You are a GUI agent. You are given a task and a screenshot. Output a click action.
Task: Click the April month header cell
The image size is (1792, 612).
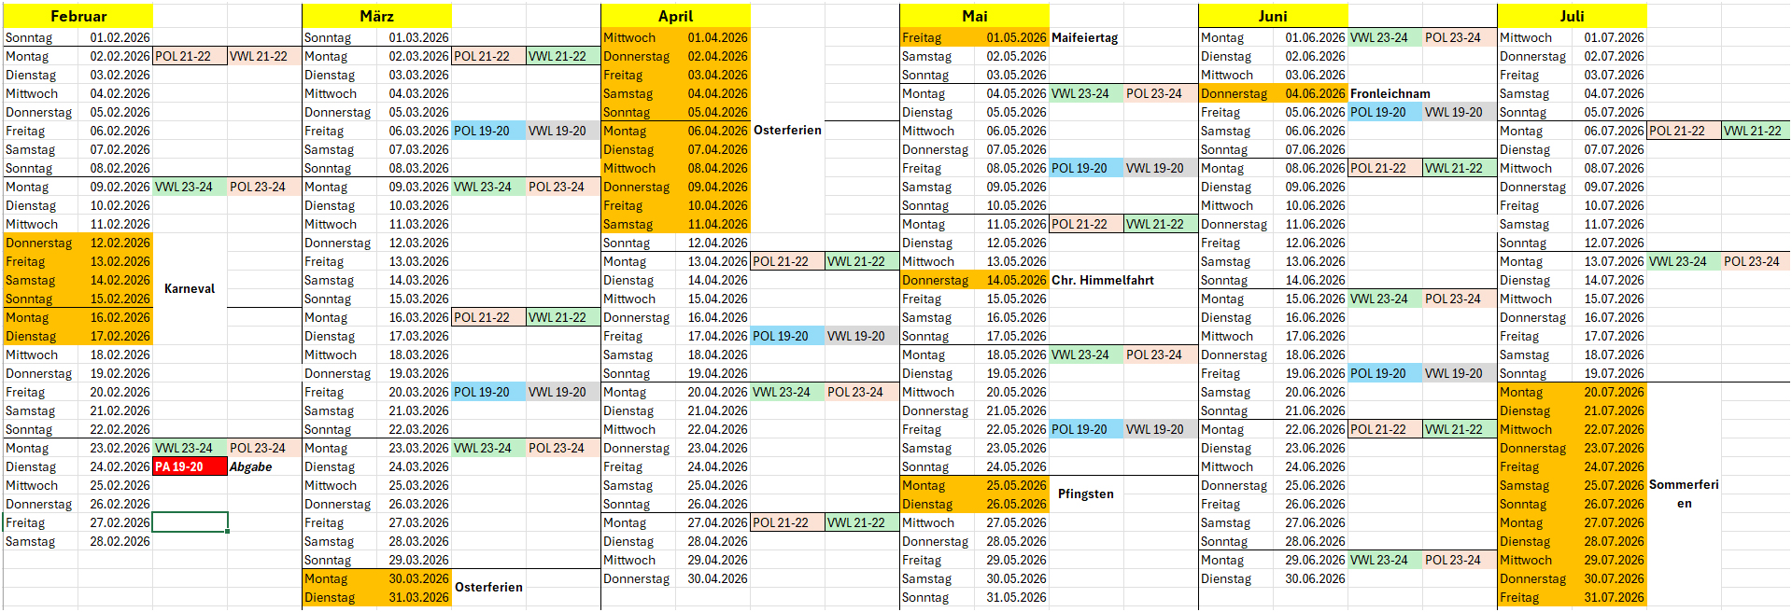click(675, 16)
